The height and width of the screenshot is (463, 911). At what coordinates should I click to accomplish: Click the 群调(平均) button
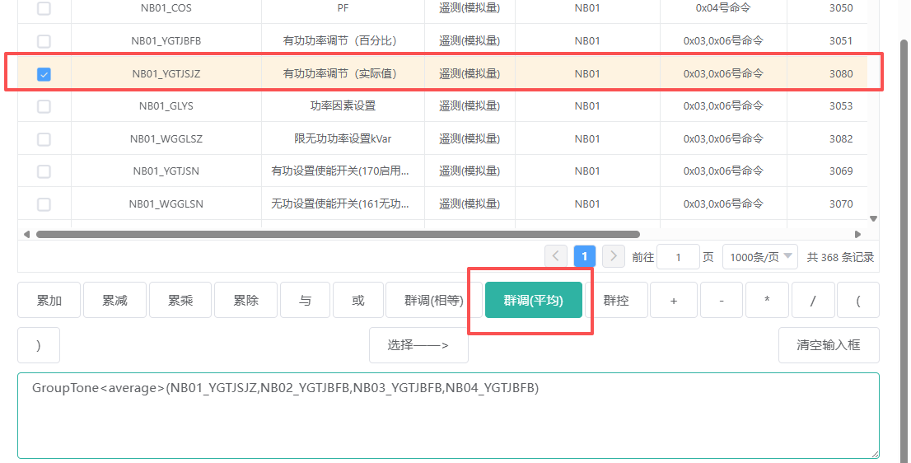pos(533,301)
